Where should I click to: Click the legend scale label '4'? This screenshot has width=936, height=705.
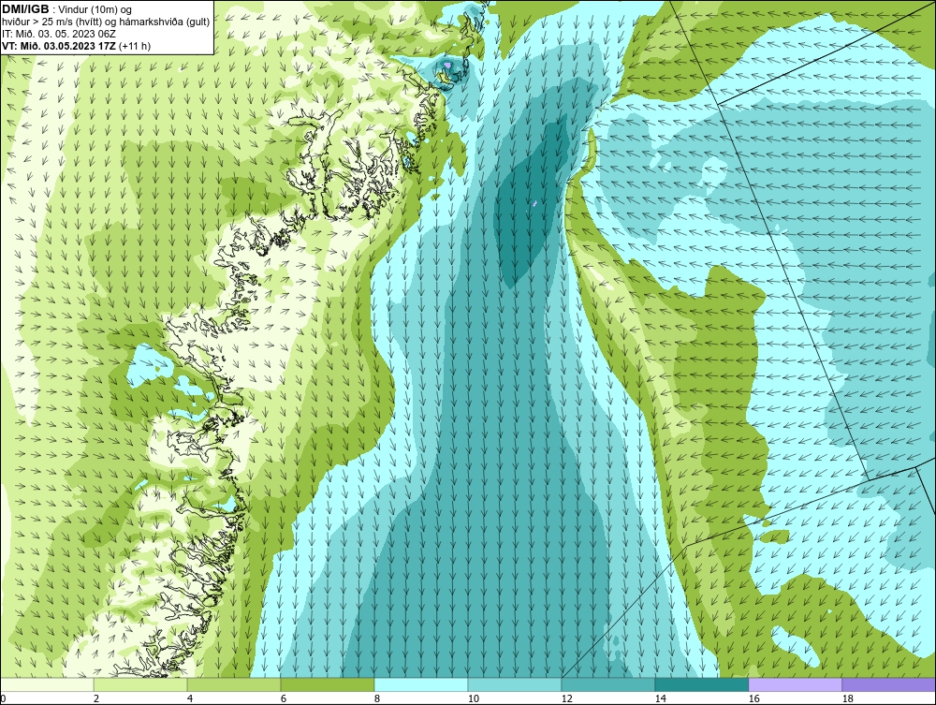190,698
